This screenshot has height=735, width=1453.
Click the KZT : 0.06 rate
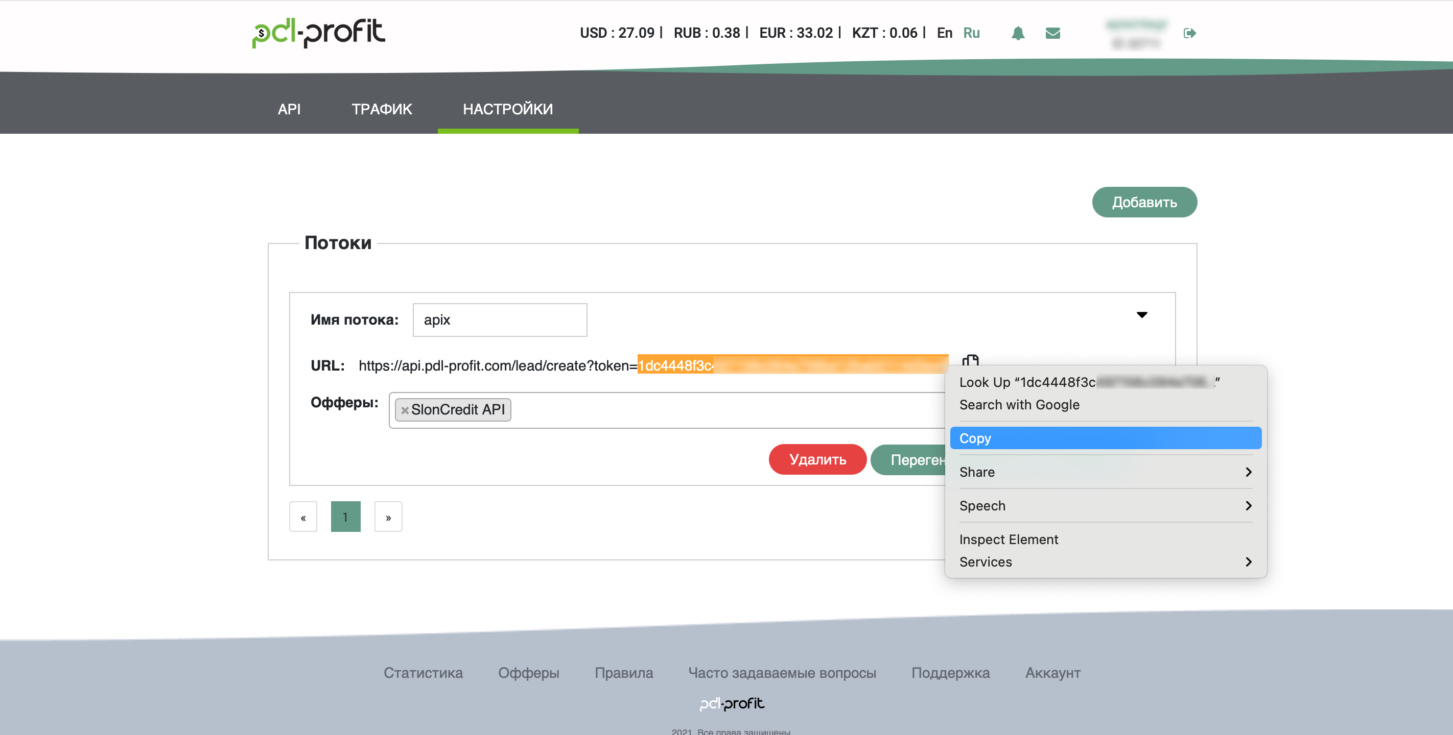884,33
